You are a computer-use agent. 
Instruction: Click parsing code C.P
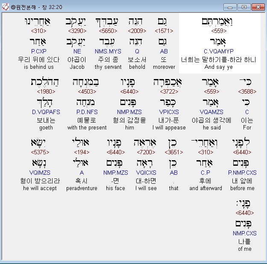(x=205, y=173)
